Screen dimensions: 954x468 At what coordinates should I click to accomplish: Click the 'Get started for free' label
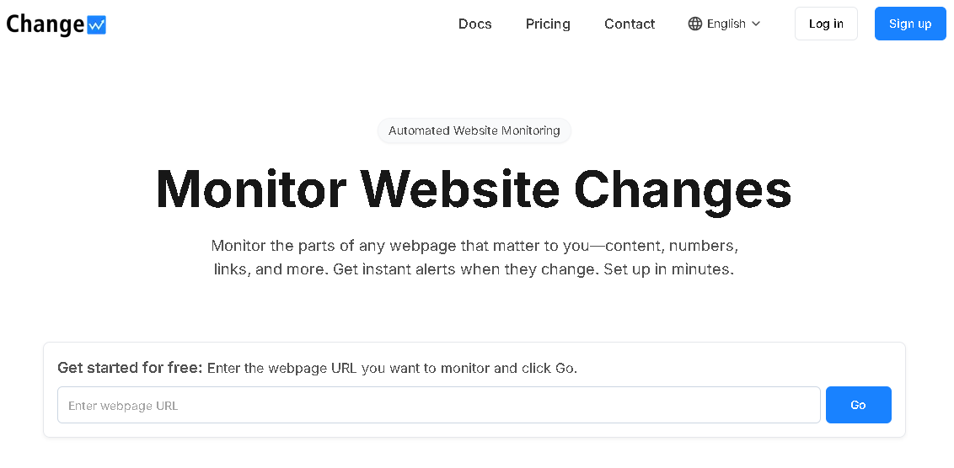pos(130,368)
